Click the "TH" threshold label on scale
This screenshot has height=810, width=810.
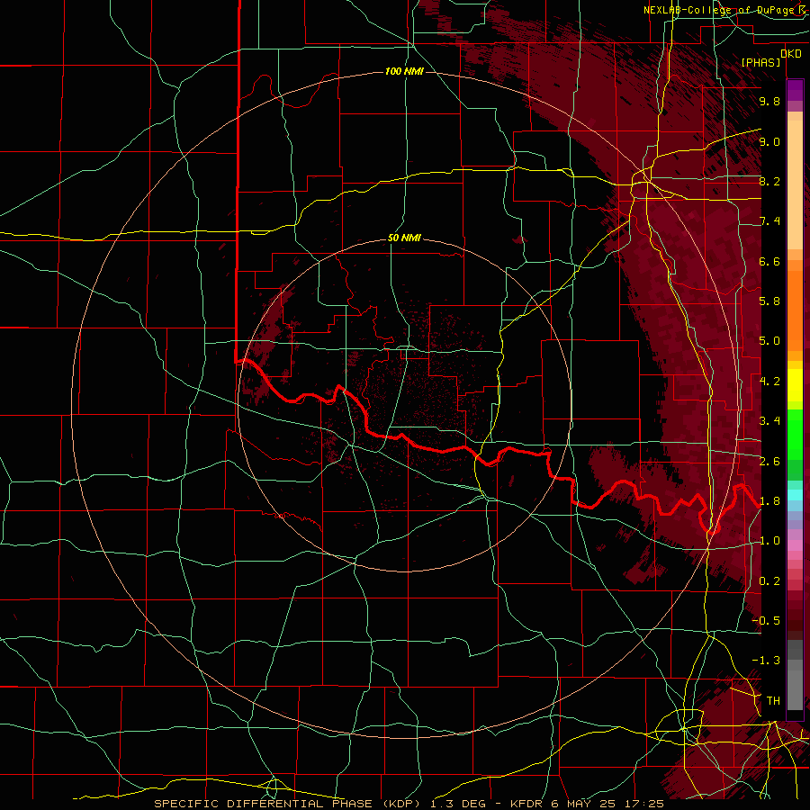773,701
